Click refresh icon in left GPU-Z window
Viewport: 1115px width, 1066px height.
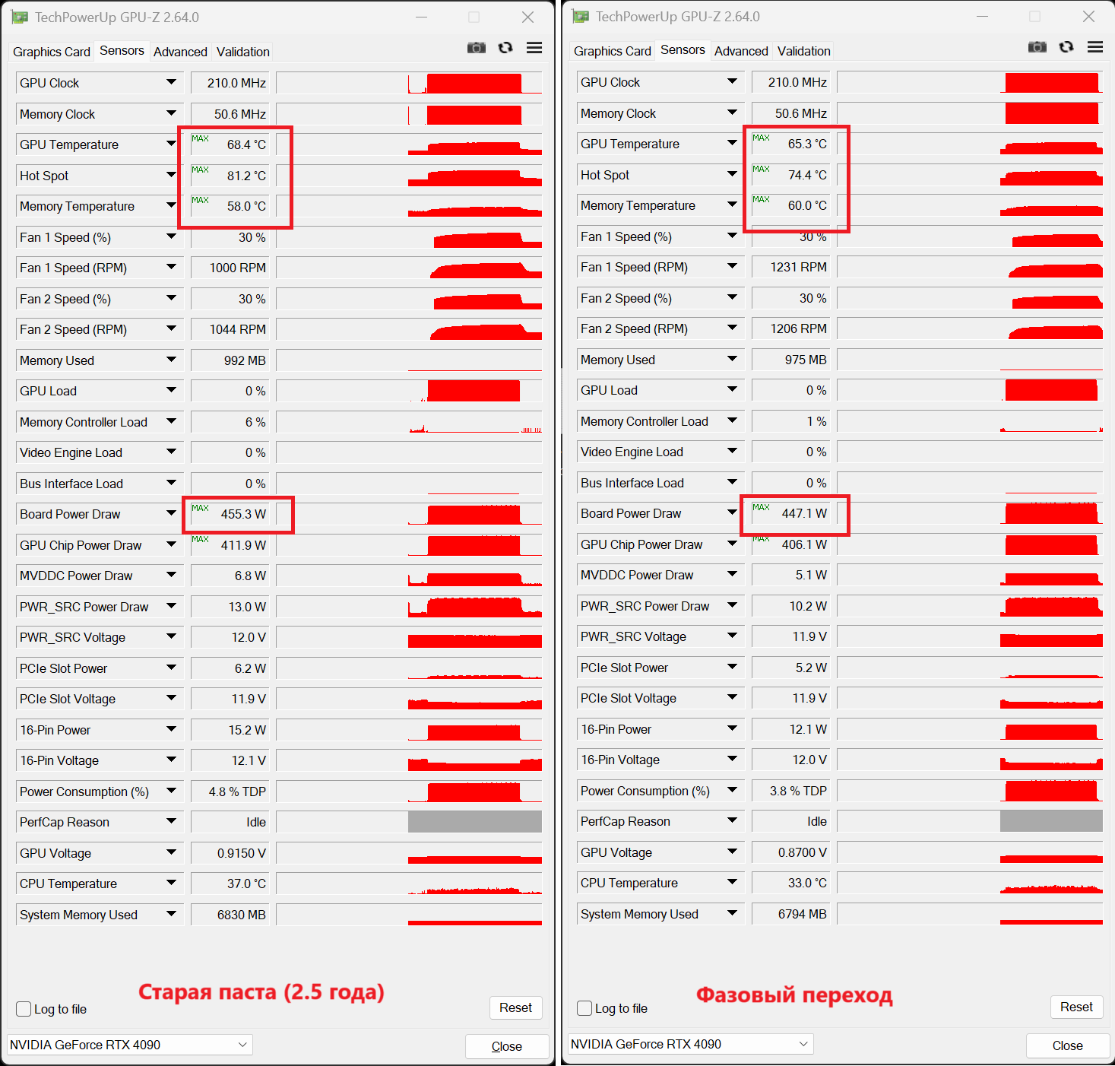tap(505, 48)
